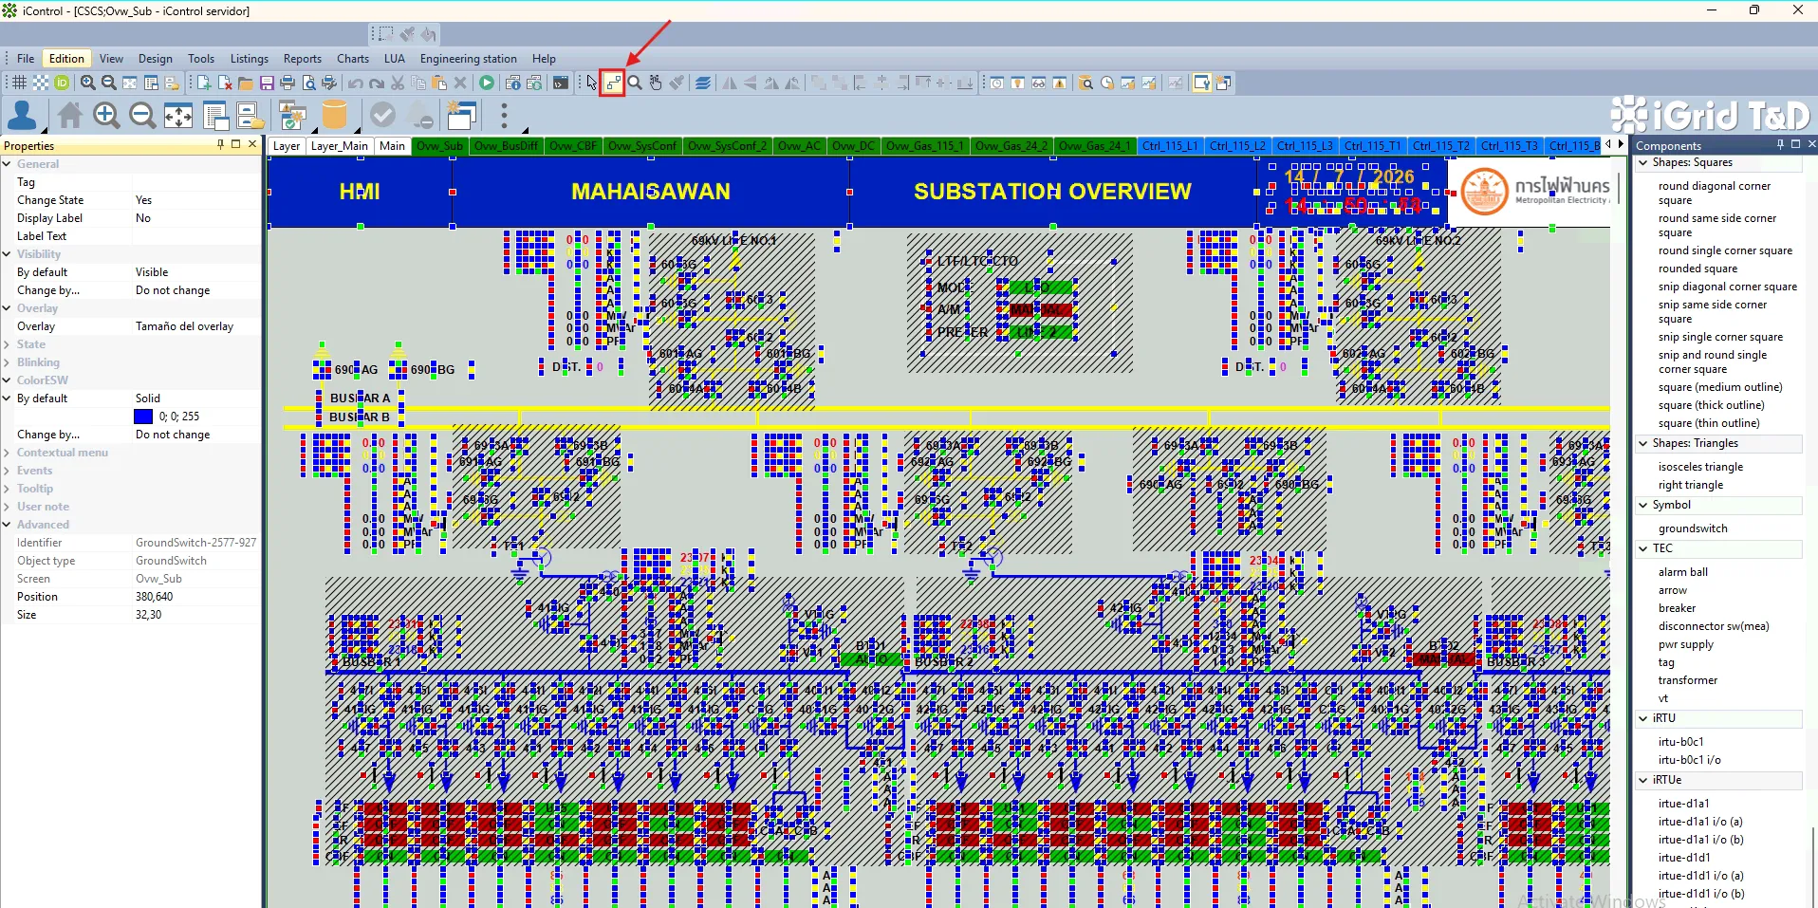Image resolution: width=1818 pixels, height=908 pixels.
Task: Click the printer icon in toolbar
Action: [x=288, y=83]
